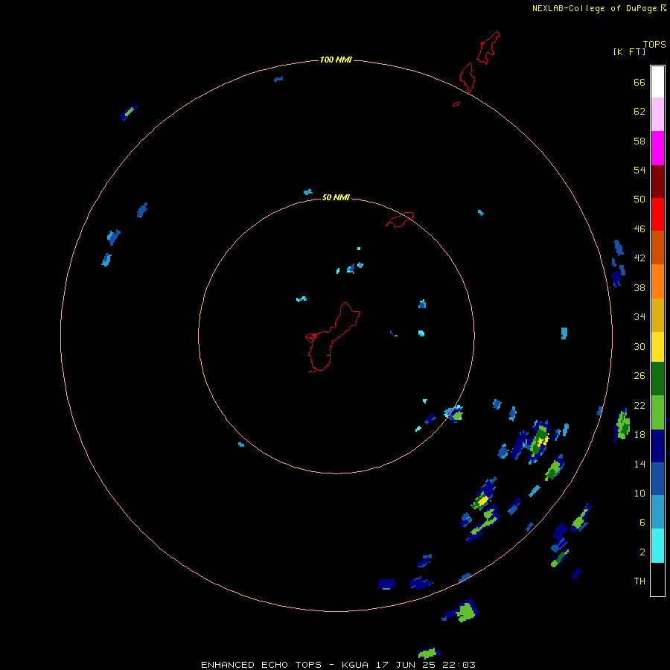This screenshot has width=670, height=670.
Task: Click the 17 JUN 25 date text
Action: tap(407, 665)
